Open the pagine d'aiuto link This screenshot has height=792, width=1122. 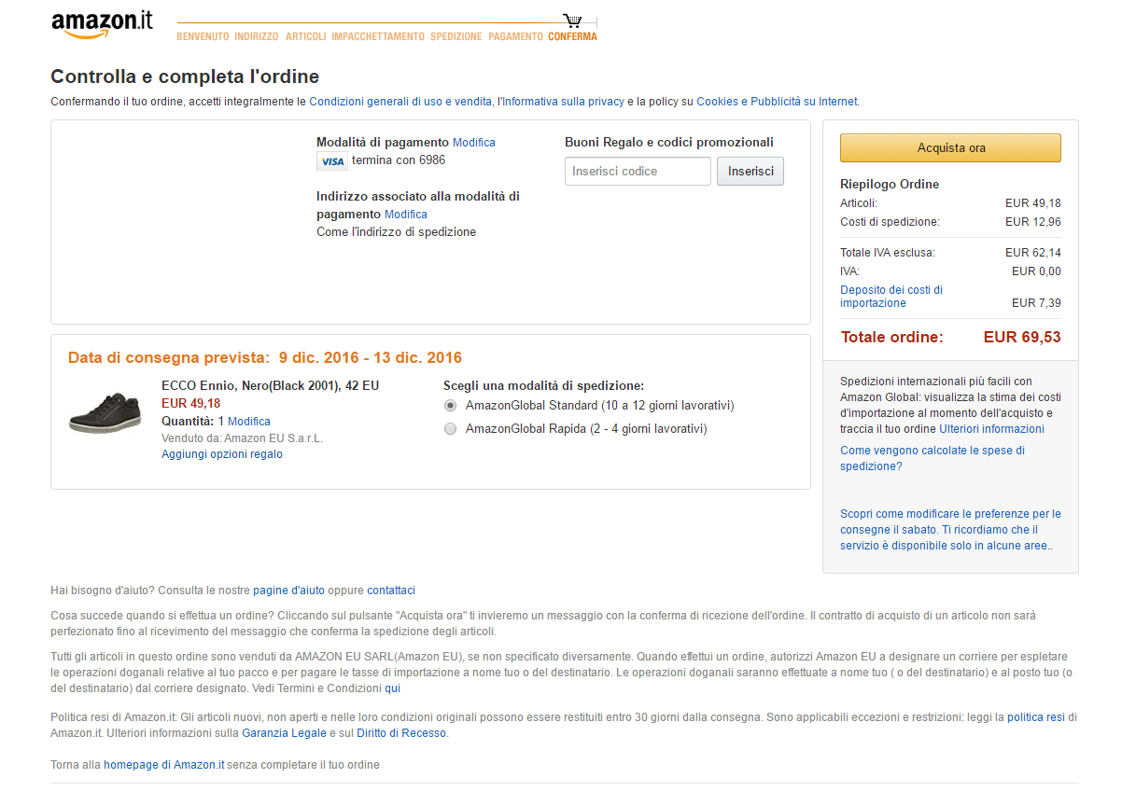288,591
